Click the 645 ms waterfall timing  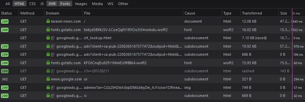coord(298,22)
